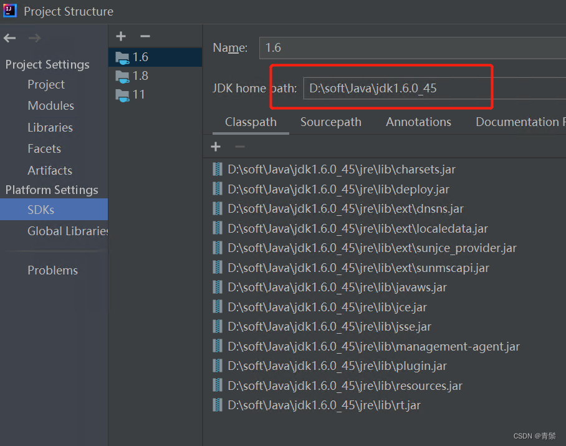This screenshot has height=446, width=566.
Task: Click the Name input field
Action: (413, 47)
